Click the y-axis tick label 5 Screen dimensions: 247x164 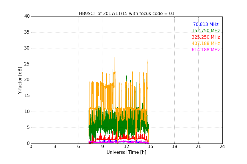28,128
